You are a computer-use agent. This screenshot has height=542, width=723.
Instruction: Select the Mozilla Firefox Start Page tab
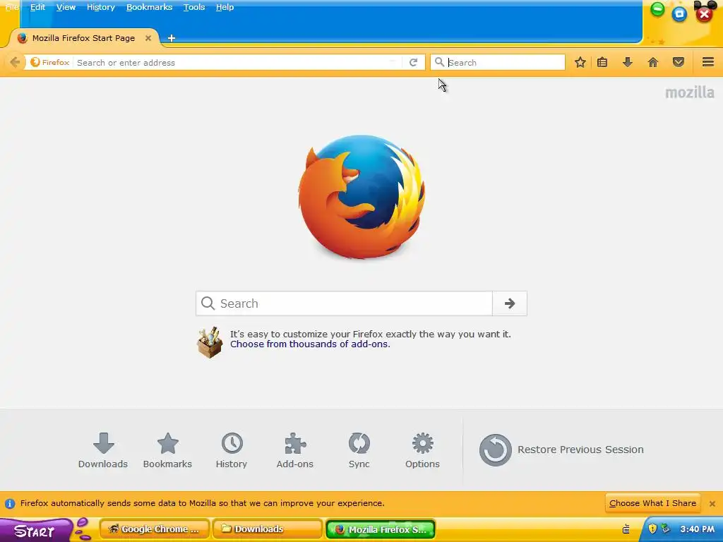83,38
